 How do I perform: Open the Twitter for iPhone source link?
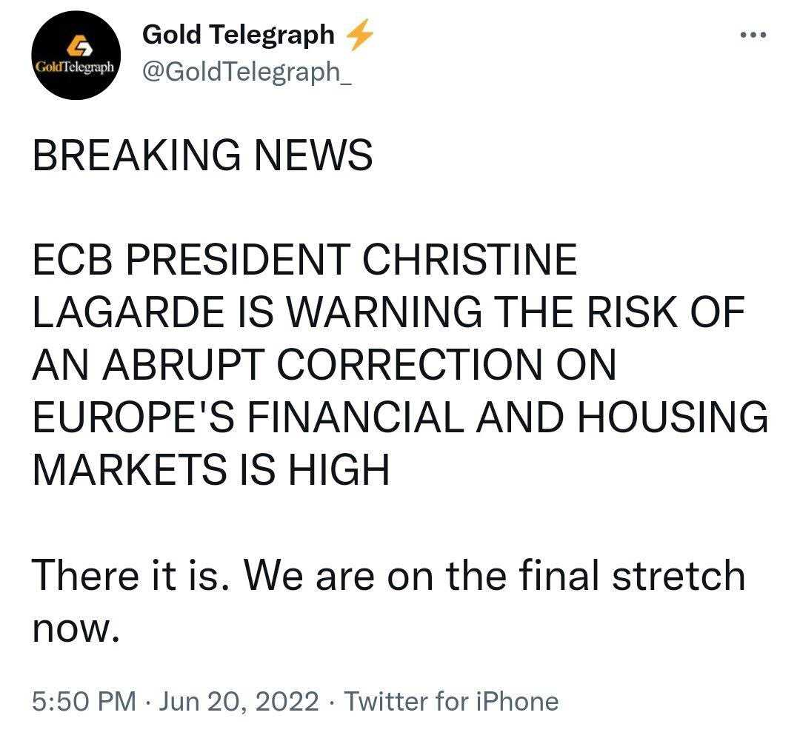pos(452,701)
